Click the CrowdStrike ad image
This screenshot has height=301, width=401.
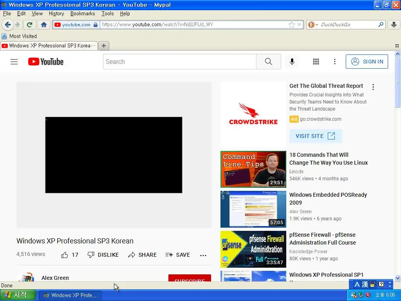point(253,114)
